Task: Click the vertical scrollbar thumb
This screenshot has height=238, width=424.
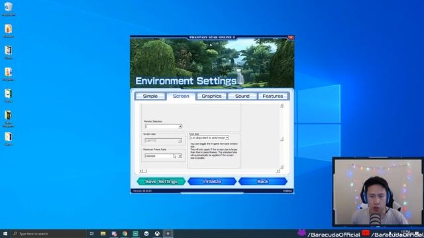Action: click(282, 139)
